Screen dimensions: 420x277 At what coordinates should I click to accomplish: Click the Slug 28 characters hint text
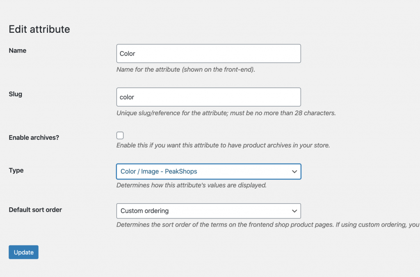tap(226, 113)
